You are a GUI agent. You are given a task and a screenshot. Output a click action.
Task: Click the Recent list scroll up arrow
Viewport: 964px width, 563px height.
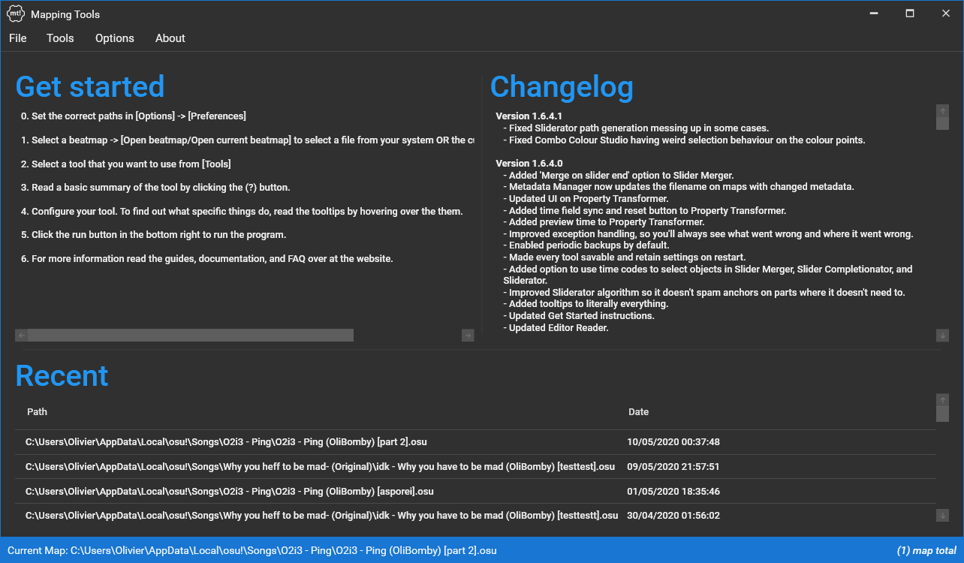click(x=943, y=400)
